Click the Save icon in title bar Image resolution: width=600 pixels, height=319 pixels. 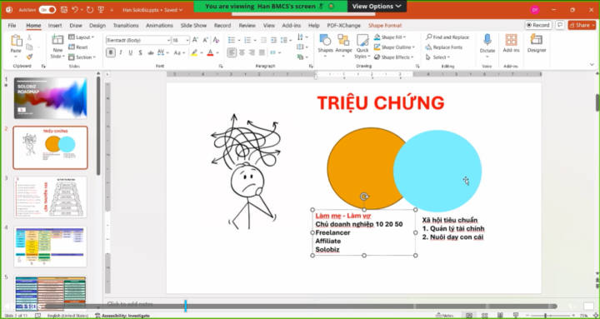point(64,9)
